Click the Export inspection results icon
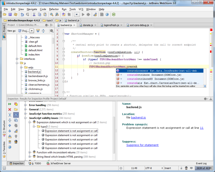Screen dimensions: 215x172 (9, 136)
